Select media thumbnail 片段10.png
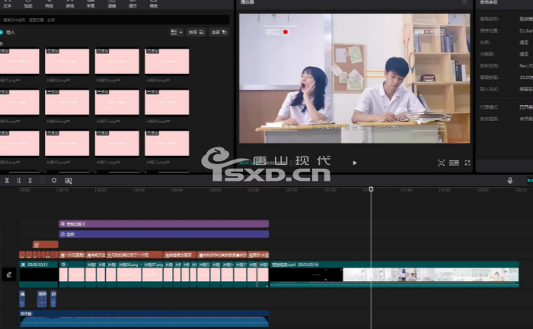This screenshot has height=329, width=533. (67, 143)
